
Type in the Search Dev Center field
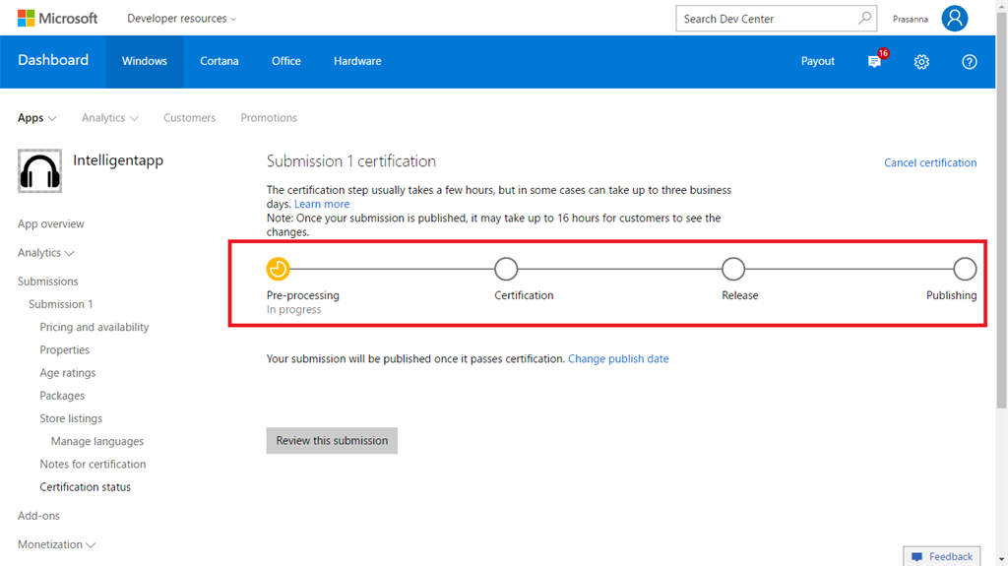pyautogui.click(x=763, y=19)
